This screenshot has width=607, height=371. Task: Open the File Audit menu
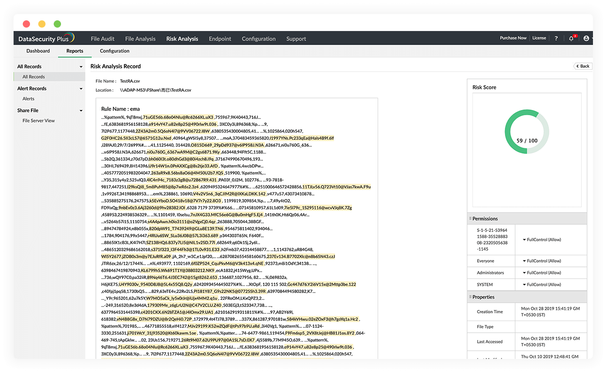pyautogui.click(x=103, y=39)
